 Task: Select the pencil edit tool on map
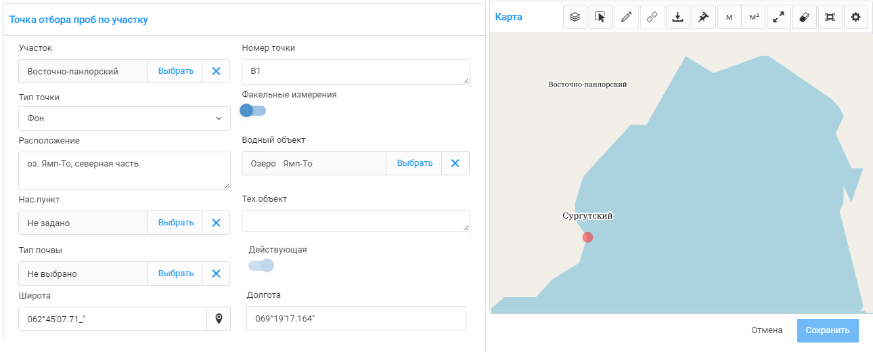point(626,18)
